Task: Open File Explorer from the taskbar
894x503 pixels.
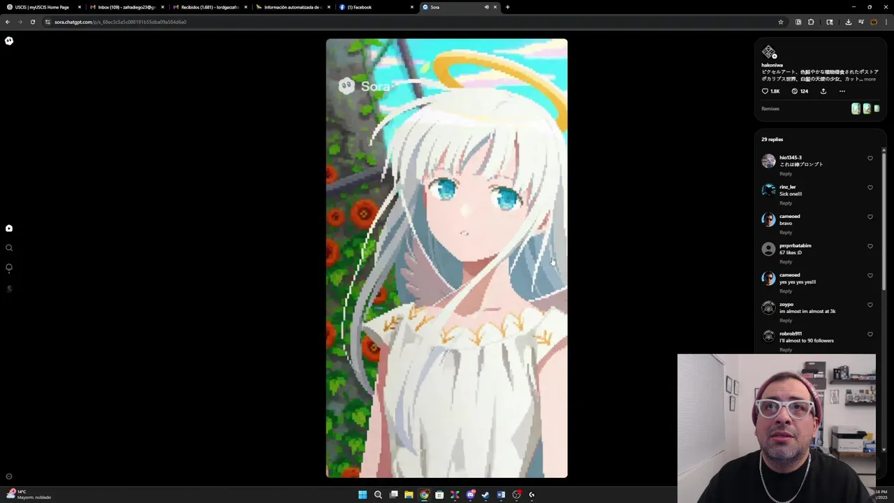Action: [409, 495]
